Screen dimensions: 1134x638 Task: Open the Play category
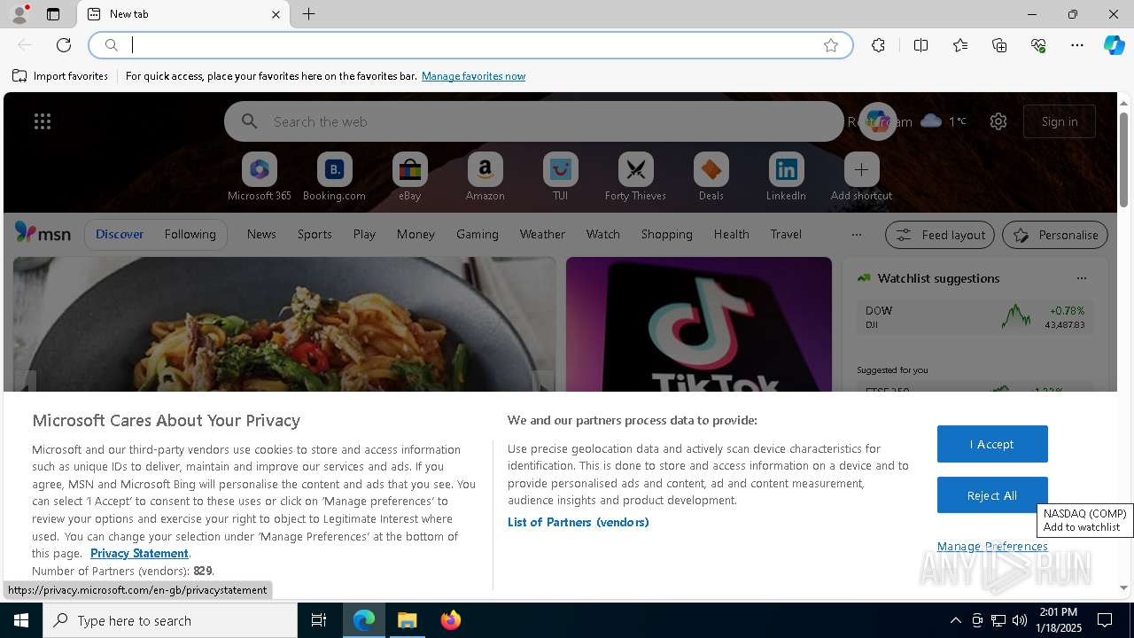coord(364,234)
